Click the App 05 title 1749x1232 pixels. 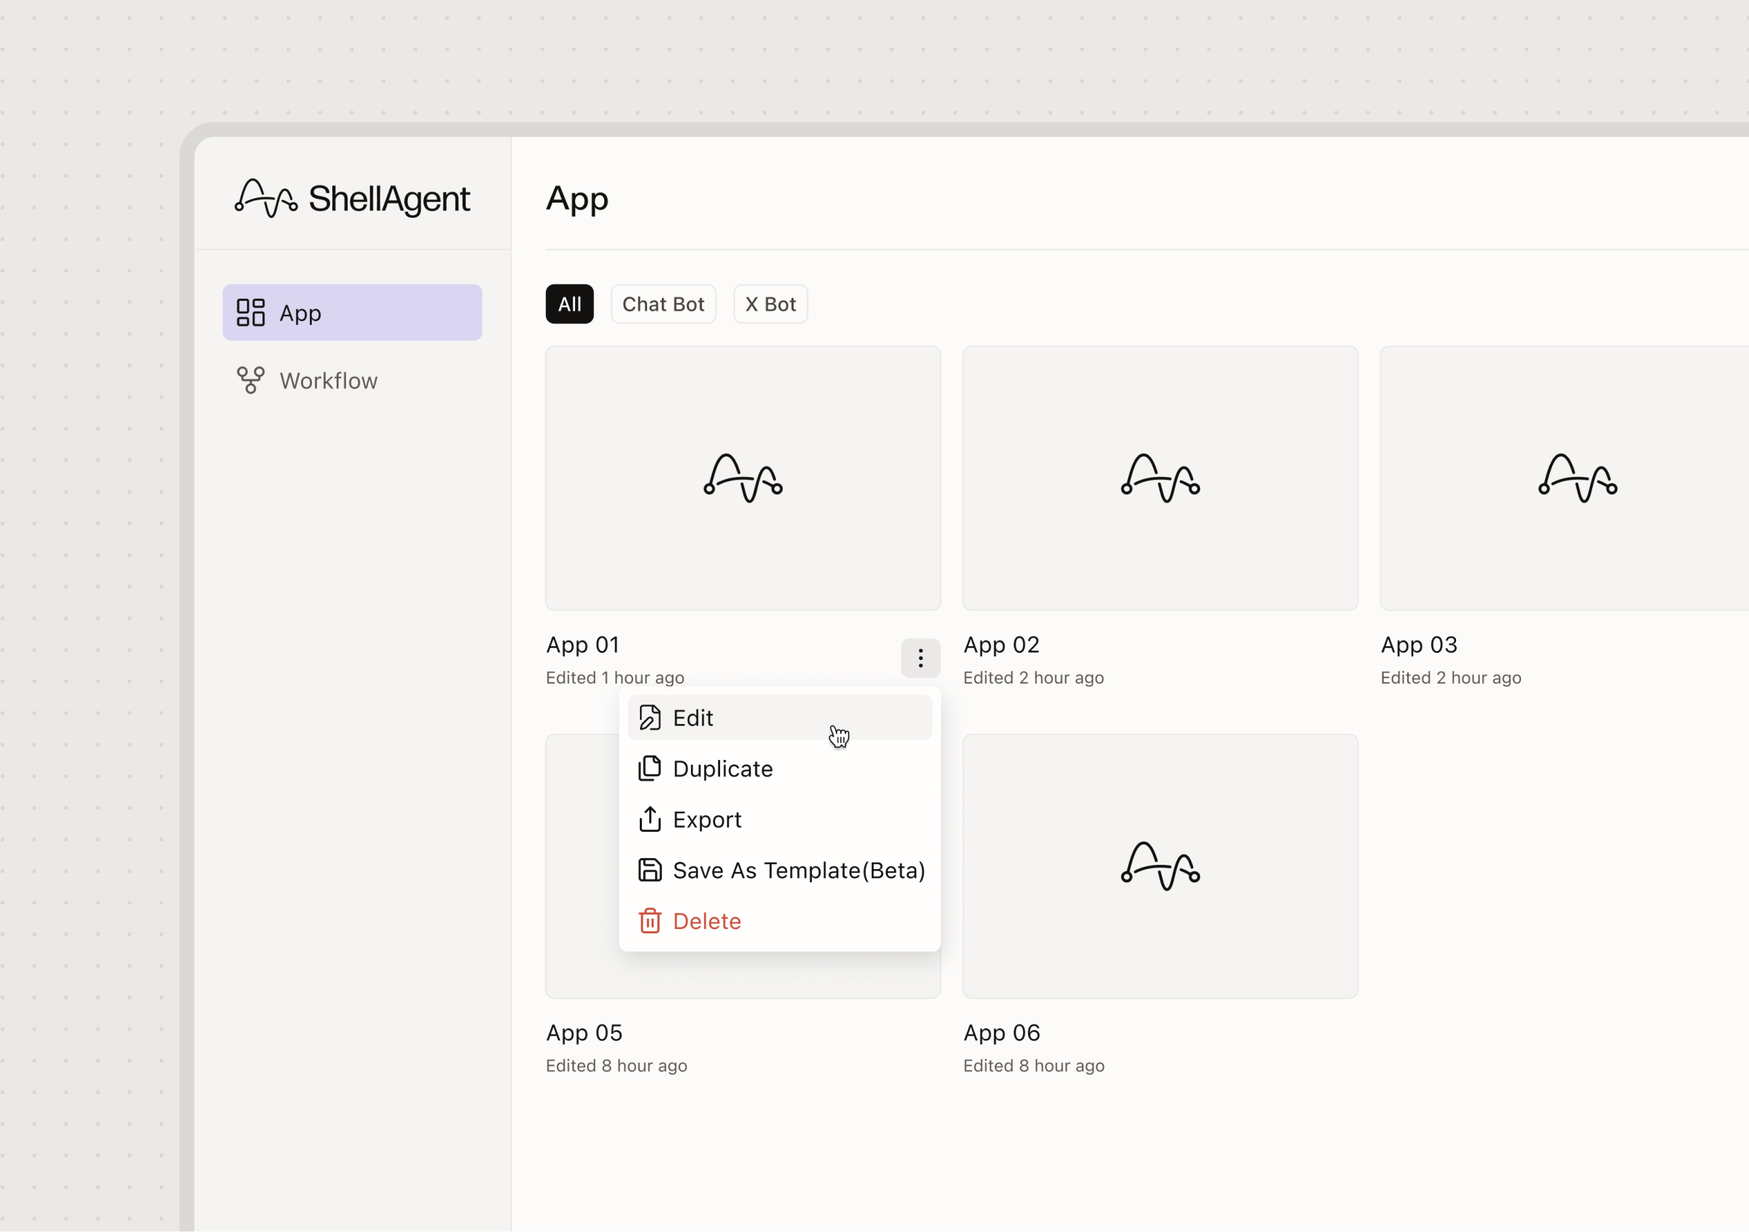[584, 1032]
